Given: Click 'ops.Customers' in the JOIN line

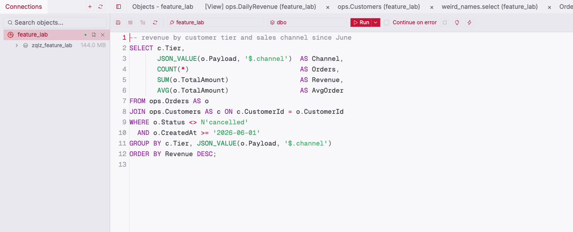Looking at the screenshot, I should pos(175,112).
